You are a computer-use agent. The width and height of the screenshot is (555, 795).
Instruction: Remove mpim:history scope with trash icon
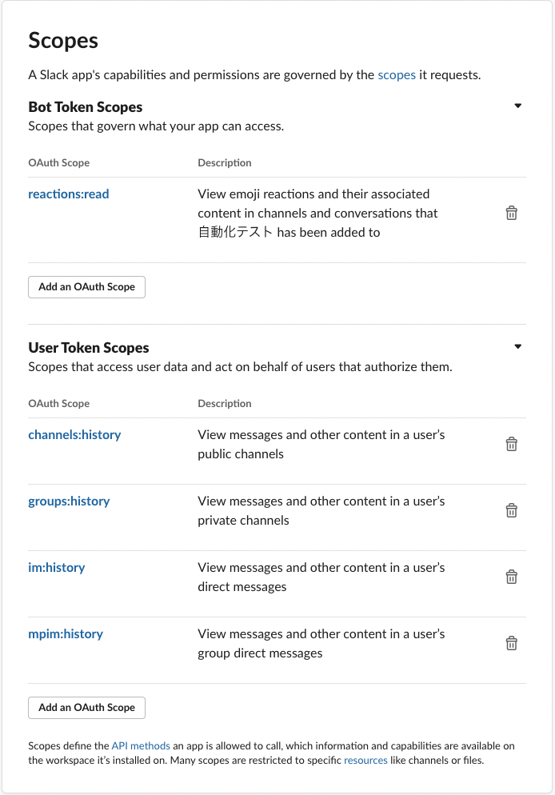click(x=511, y=643)
